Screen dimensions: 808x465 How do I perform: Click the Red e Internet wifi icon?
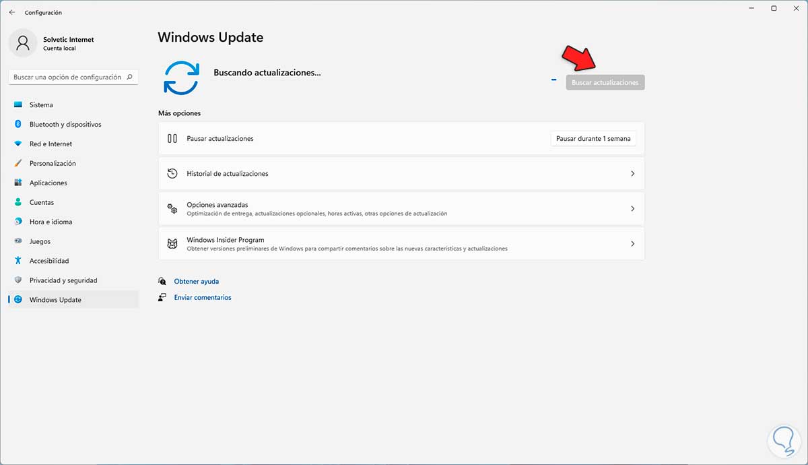(x=18, y=144)
